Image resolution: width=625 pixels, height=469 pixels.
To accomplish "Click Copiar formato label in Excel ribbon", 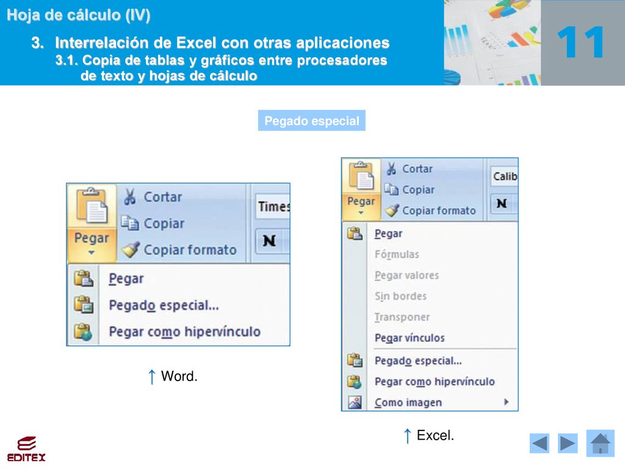I will [439, 210].
